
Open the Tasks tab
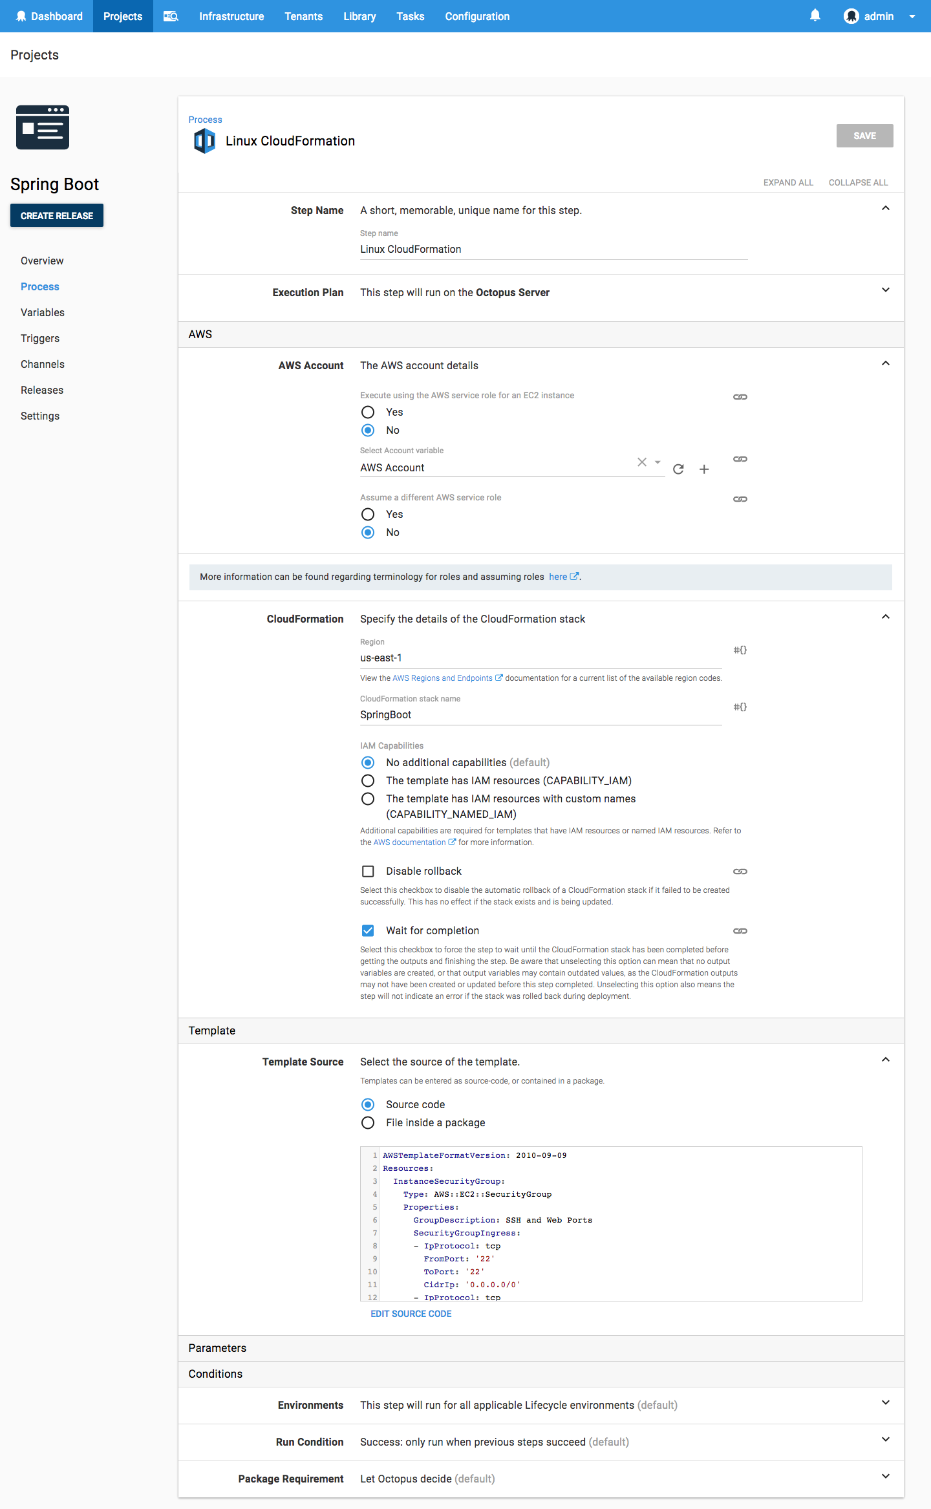click(x=410, y=16)
